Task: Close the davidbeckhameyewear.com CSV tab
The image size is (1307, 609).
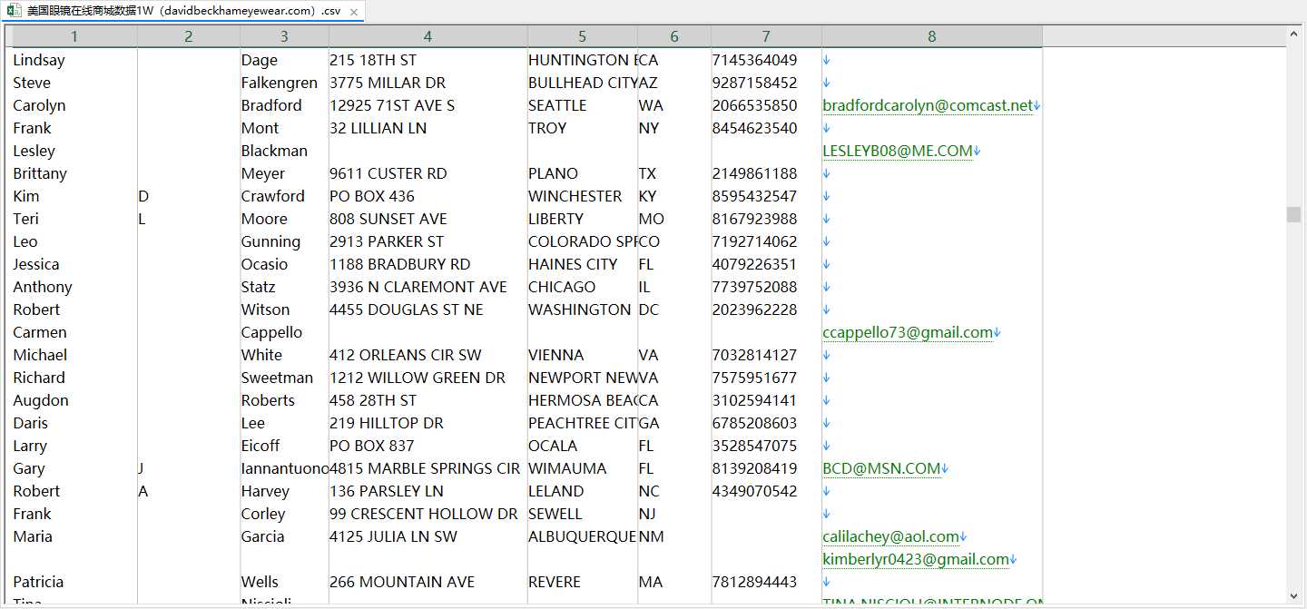Action: click(355, 12)
